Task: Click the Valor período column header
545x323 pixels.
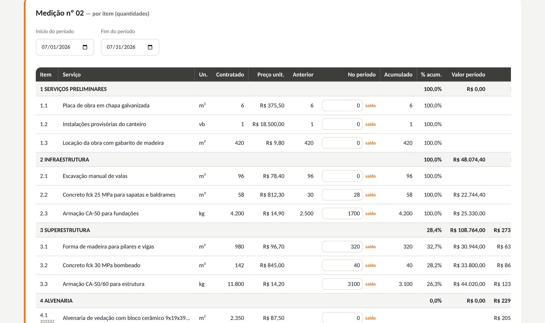Action: pyautogui.click(x=468, y=74)
